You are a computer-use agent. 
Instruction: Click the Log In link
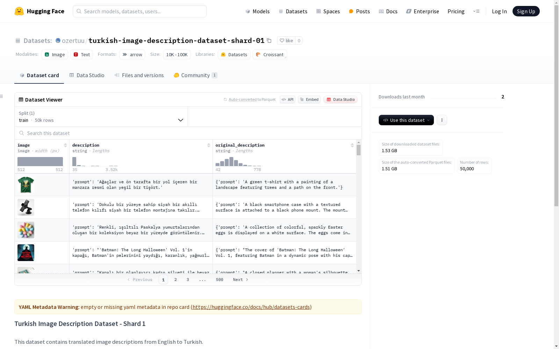(x=499, y=11)
